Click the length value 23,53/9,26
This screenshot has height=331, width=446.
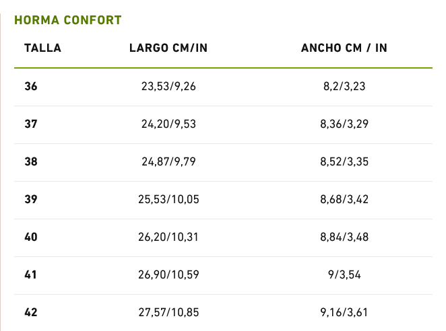pos(168,86)
